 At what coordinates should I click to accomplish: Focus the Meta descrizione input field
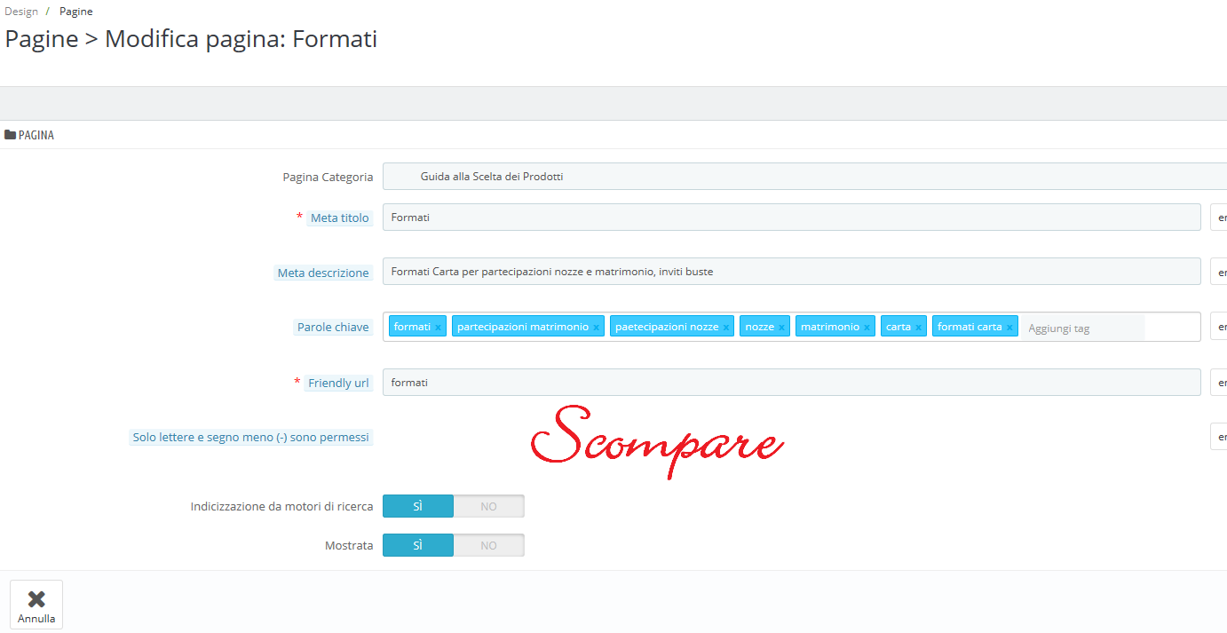click(792, 272)
